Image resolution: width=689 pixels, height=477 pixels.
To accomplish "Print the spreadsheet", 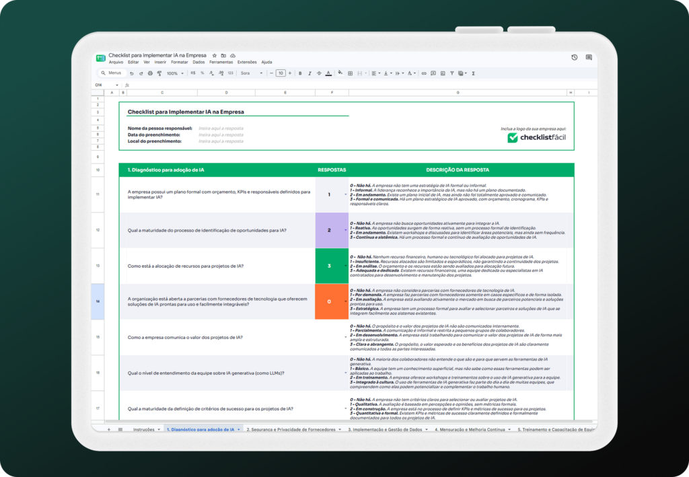I will (x=150, y=73).
